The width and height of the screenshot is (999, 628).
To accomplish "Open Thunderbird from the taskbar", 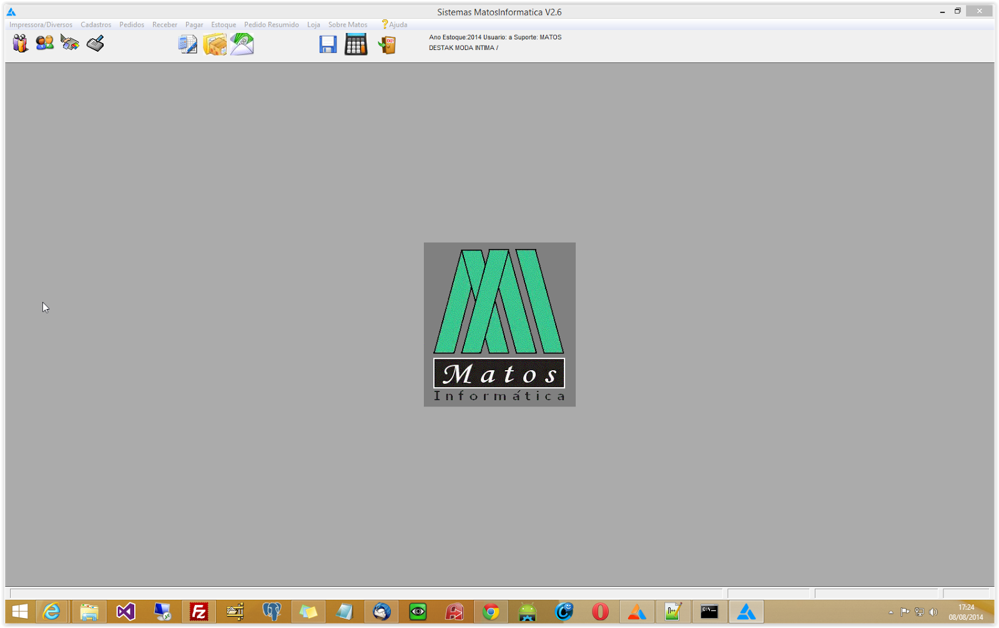I will [381, 612].
